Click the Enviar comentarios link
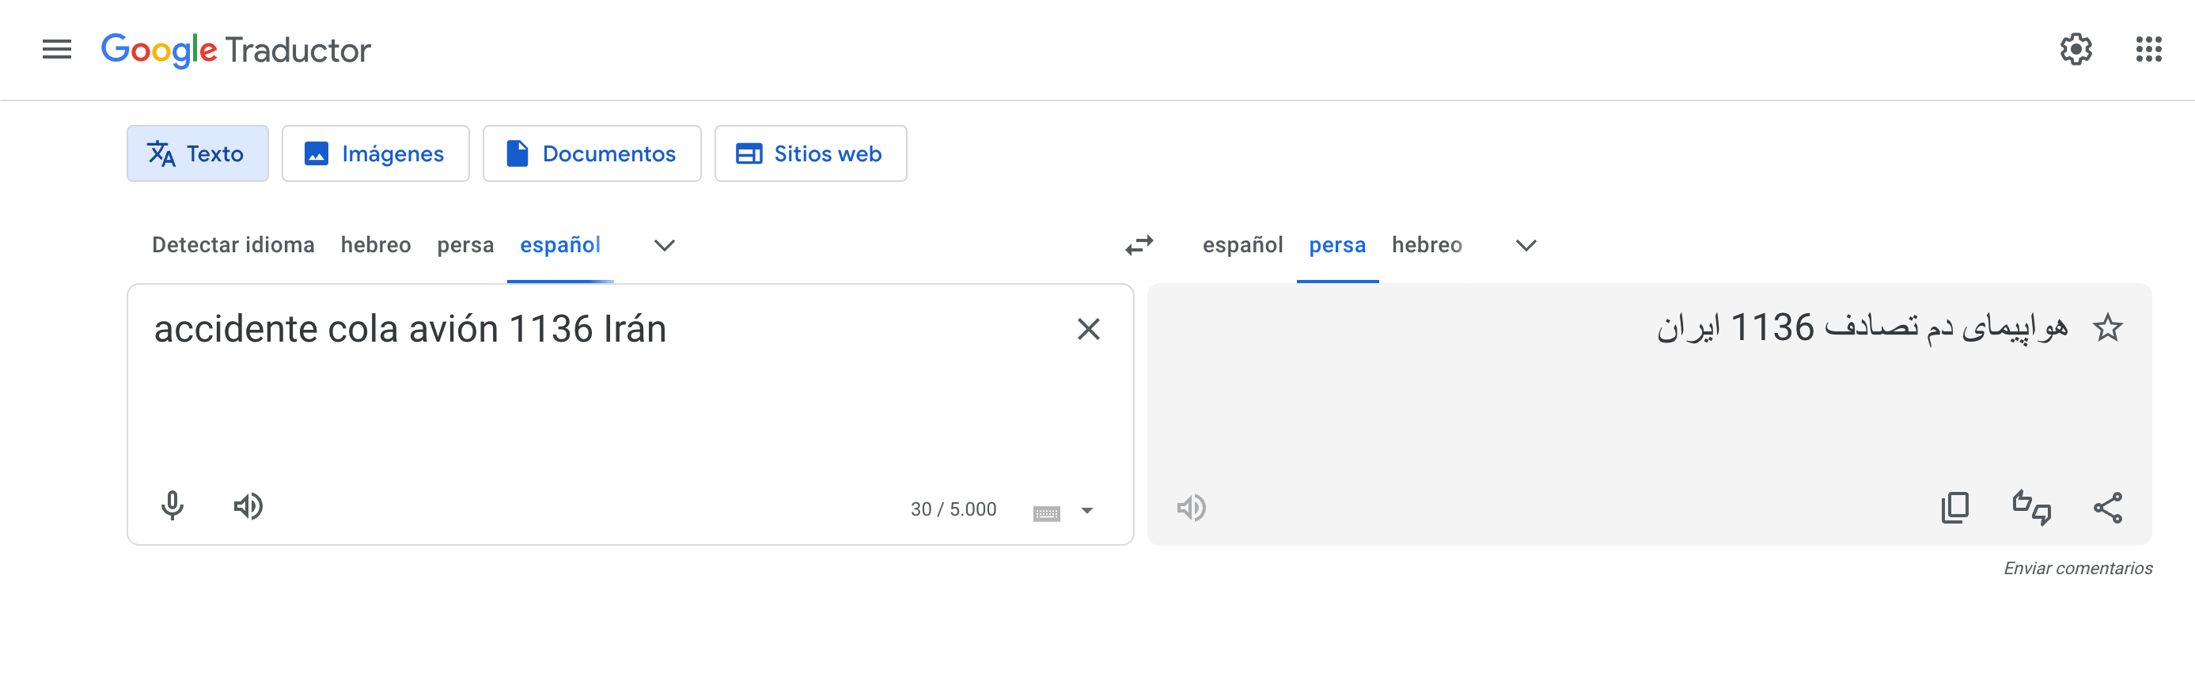2195x677 pixels. click(x=2077, y=568)
